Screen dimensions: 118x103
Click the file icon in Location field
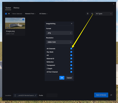coord(15,95)
